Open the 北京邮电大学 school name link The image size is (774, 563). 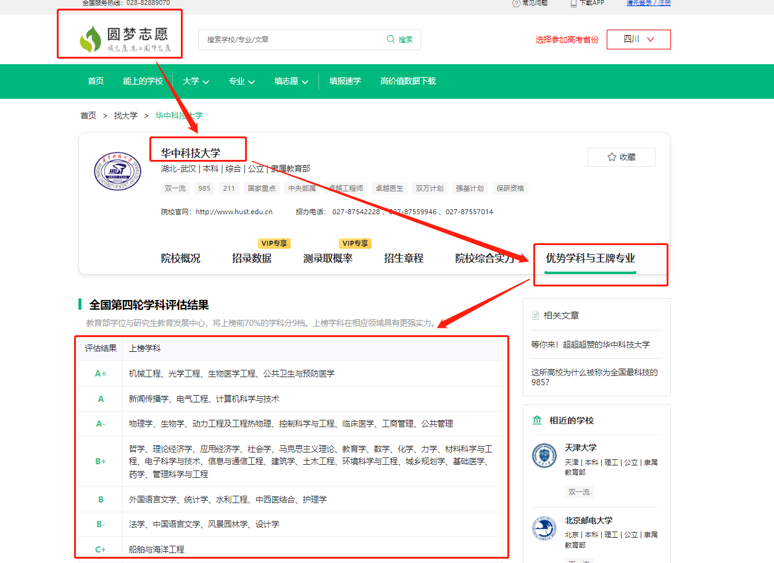coord(589,520)
